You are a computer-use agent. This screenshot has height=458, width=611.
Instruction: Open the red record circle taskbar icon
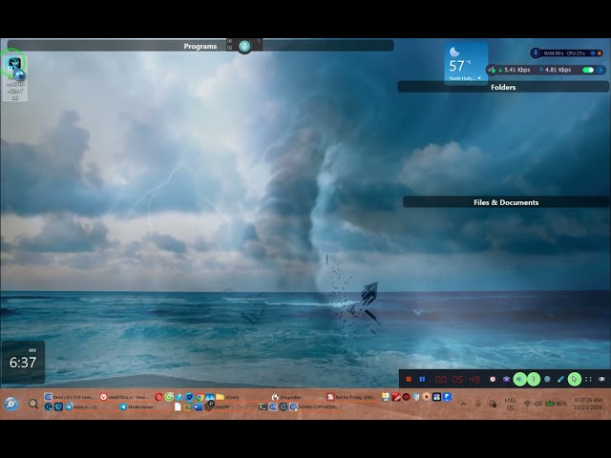406,397
